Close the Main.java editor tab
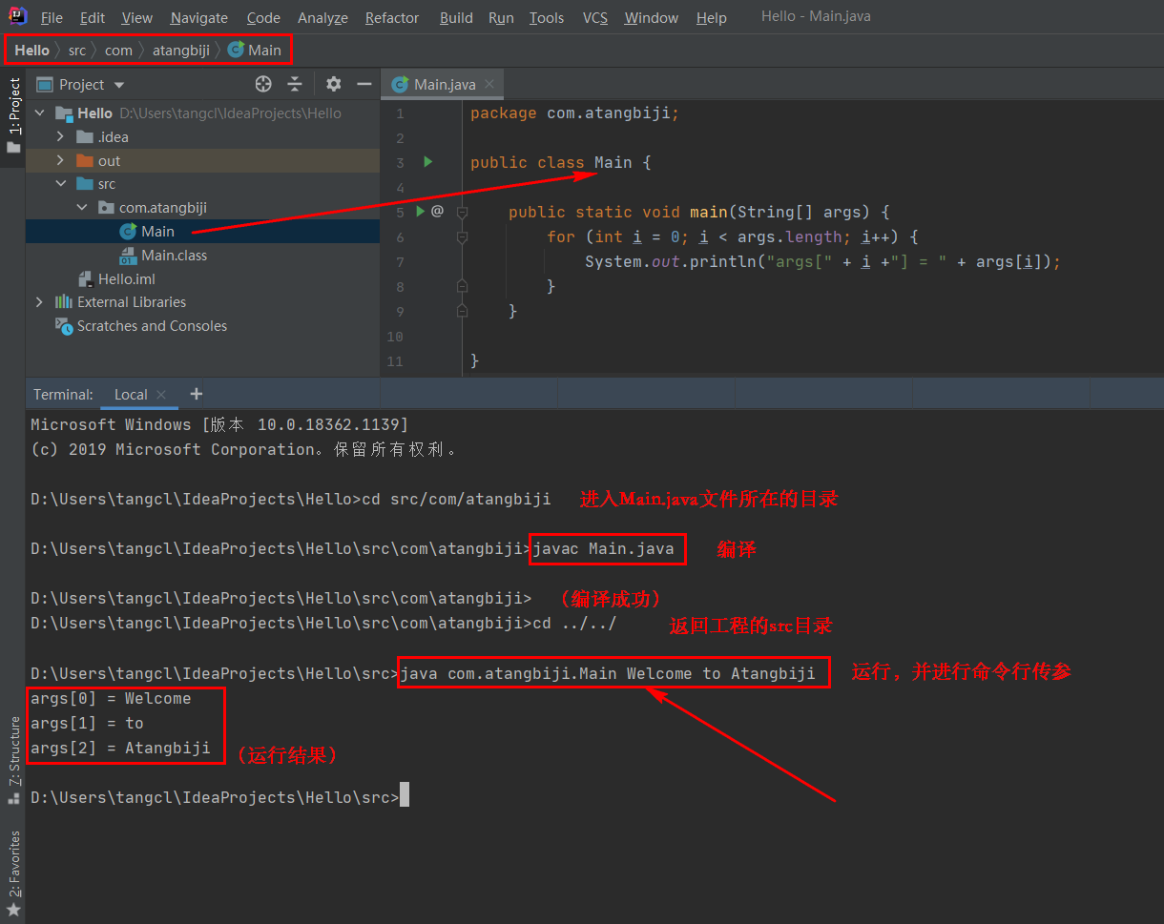Screen dimensions: 1164x924 tap(489, 84)
